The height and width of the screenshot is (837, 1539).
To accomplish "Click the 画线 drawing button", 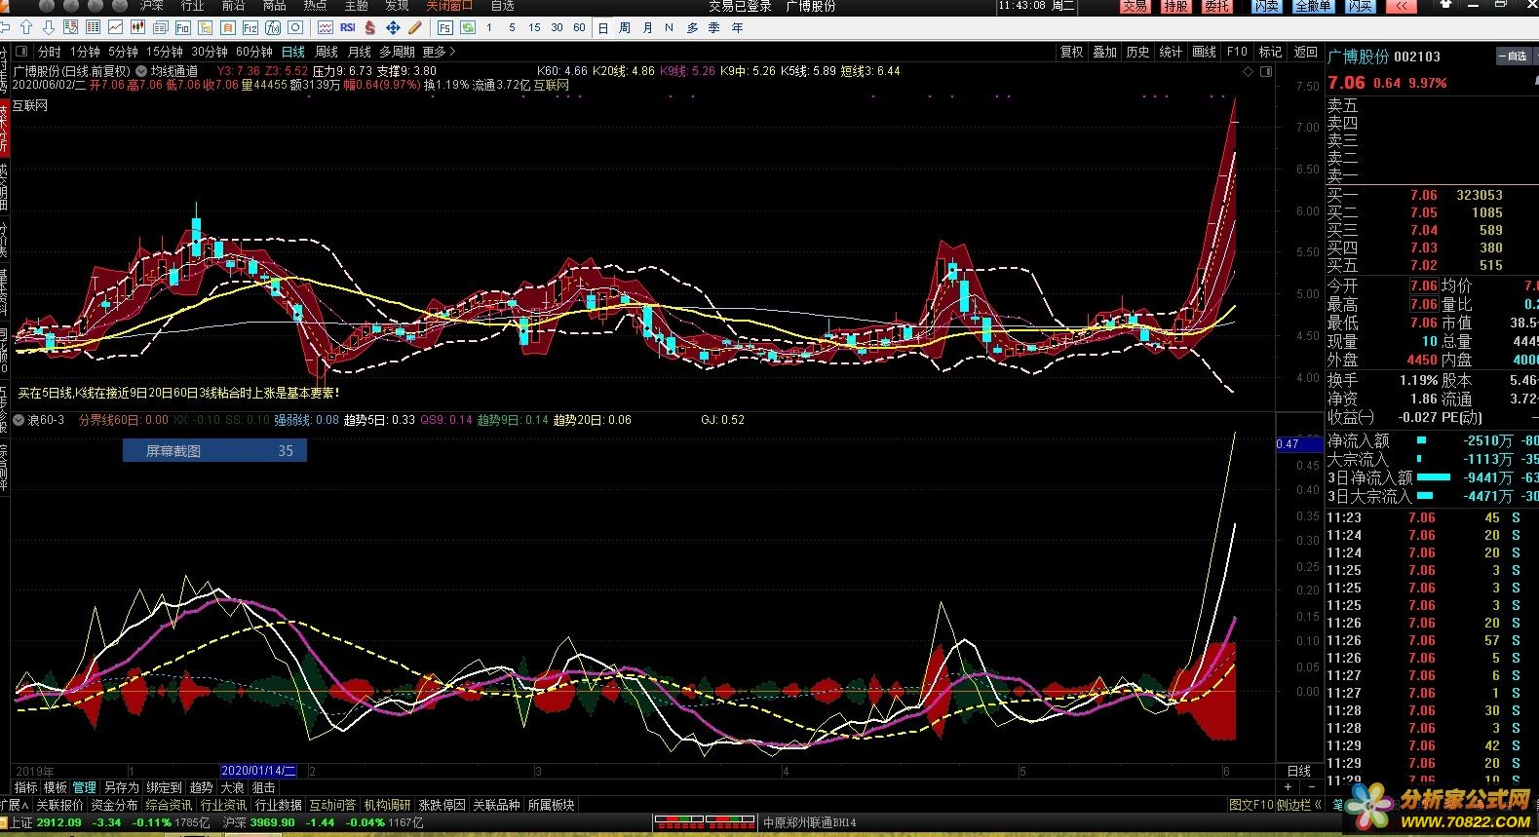I will 1205,52.
